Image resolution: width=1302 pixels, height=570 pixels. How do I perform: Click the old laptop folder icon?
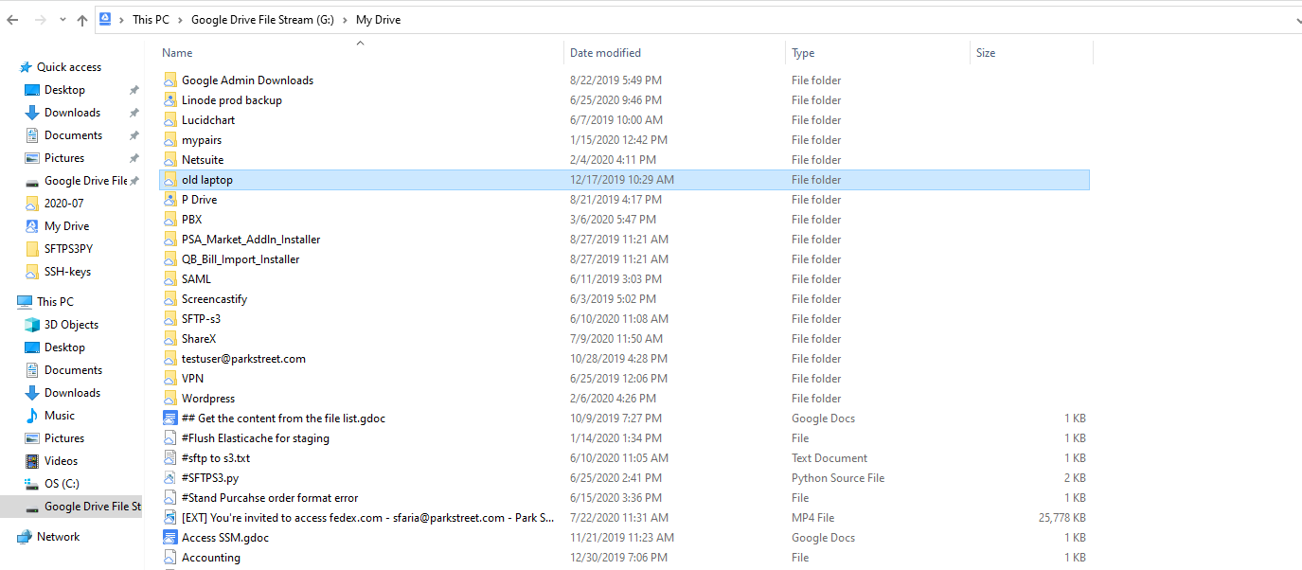170,180
